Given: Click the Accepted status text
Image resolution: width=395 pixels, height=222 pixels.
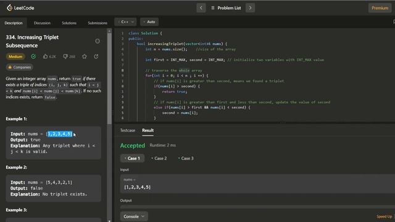Looking at the screenshot, I should point(133,146).
